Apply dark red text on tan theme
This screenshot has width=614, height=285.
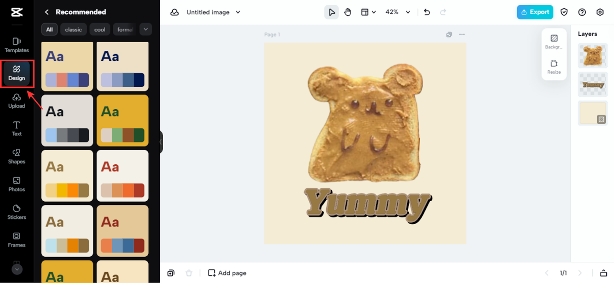(x=123, y=231)
